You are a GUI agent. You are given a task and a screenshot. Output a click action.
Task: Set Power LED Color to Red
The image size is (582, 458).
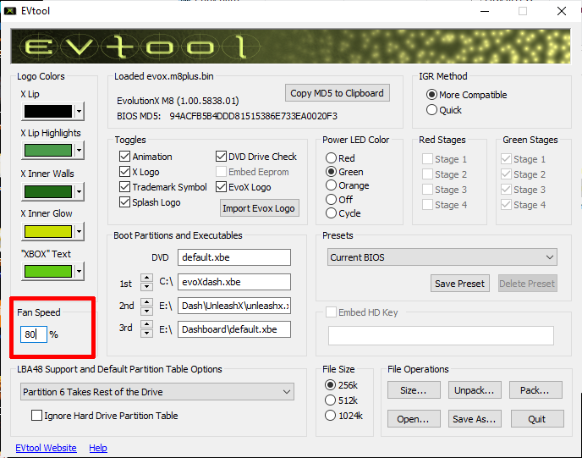[x=340, y=157]
